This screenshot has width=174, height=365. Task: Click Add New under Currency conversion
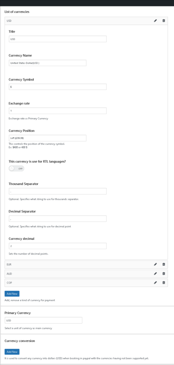(12, 352)
